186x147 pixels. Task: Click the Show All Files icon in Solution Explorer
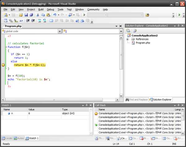135,31
